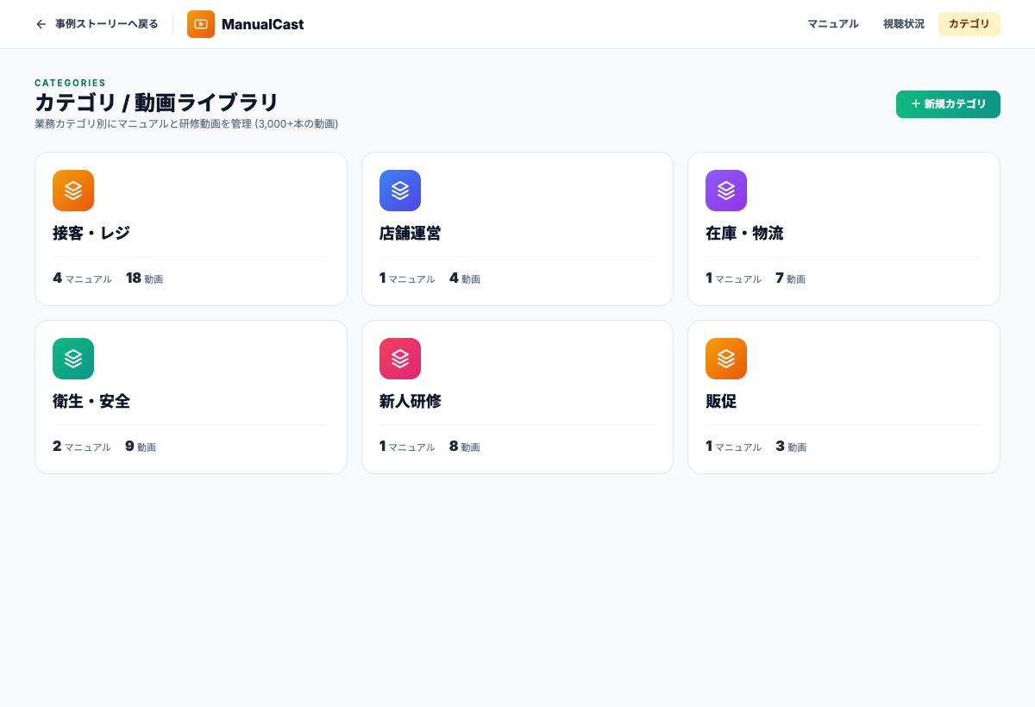
Task: Click 1 マニュアル count in 新人研修 card
Action: tap(407, 447)
